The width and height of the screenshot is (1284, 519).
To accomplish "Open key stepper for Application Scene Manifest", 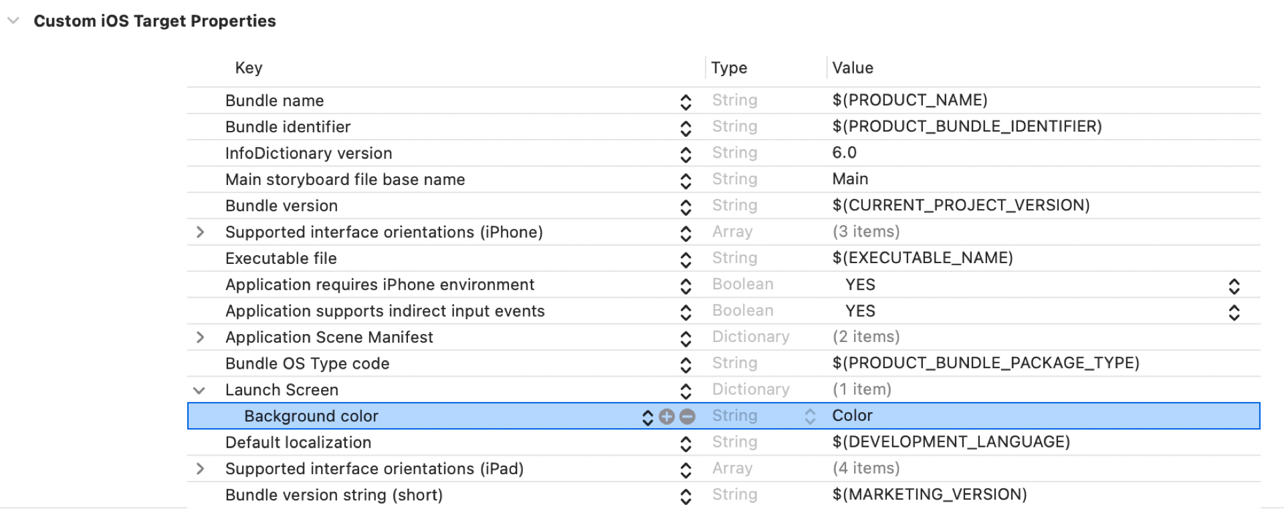I will coord(685,339).
